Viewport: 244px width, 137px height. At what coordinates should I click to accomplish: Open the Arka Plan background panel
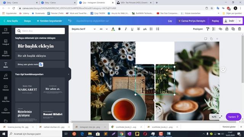tap(6, 99)
